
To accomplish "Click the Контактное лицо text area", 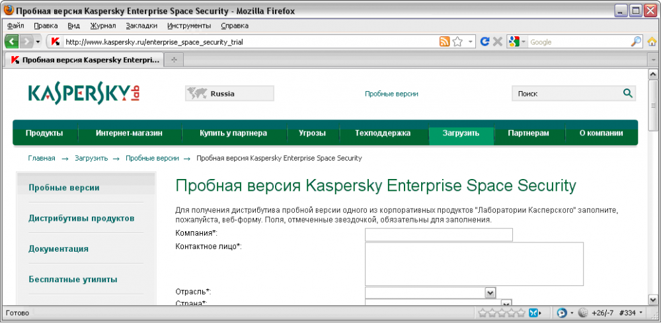I will [474, 264].
